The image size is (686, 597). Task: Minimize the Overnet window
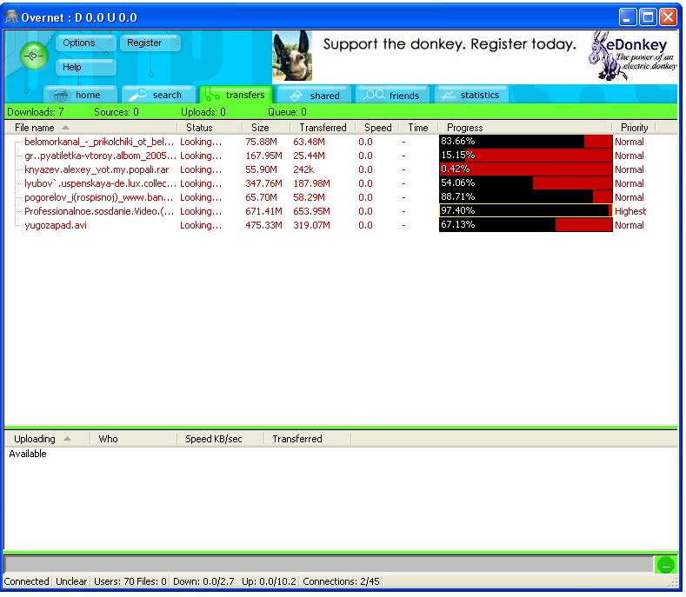628,17
